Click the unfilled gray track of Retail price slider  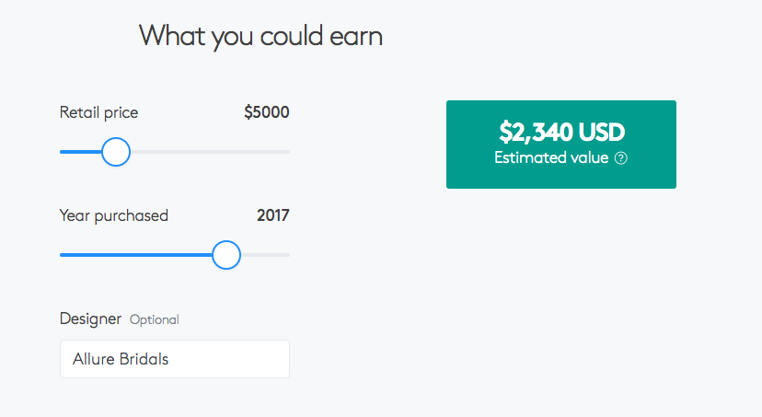pyautogui.click(x=210, y=152)
